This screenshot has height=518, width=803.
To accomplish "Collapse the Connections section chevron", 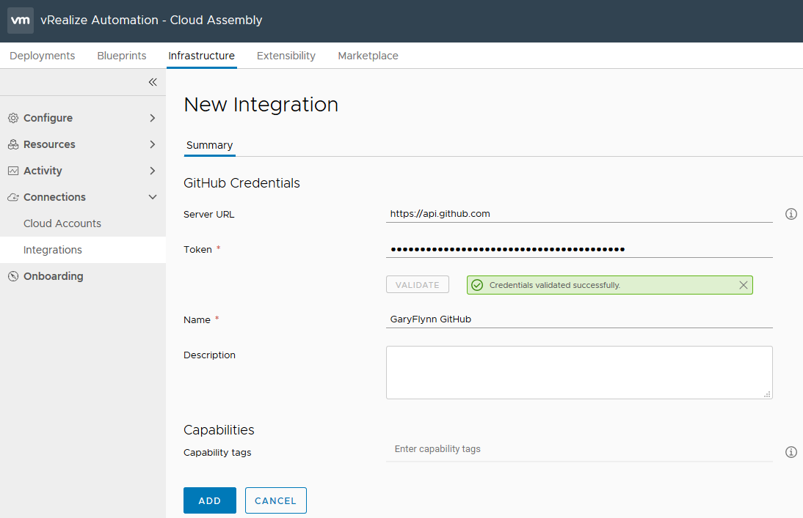I will pos(153,197).
